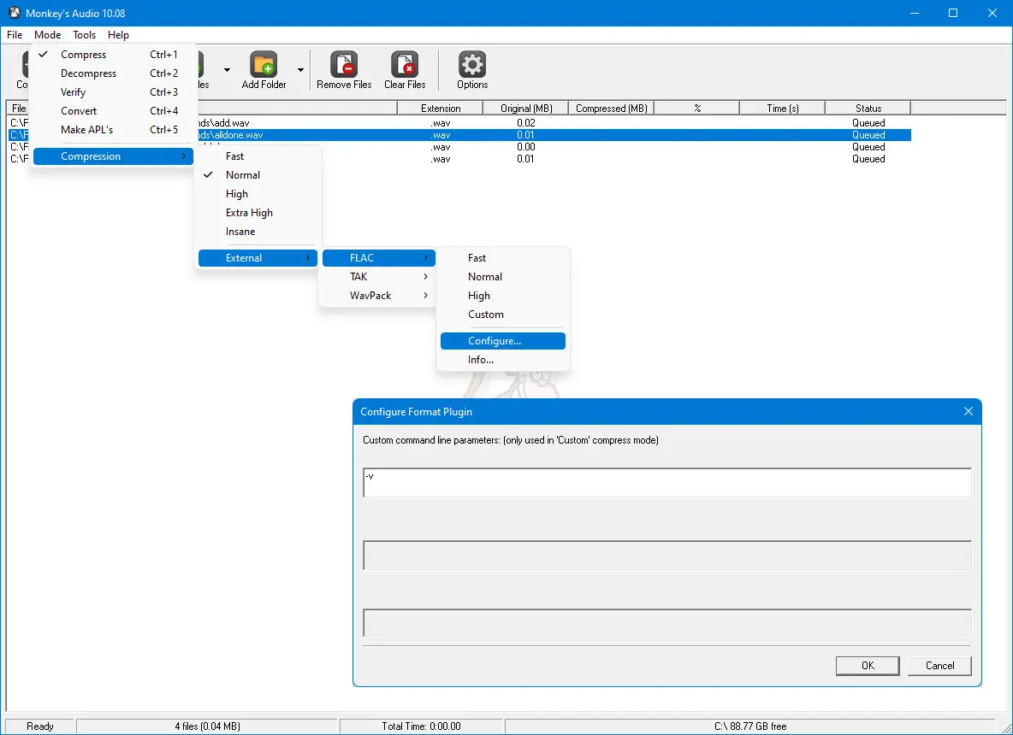
Task: Expand the Compression submenu
Action: 113,156
